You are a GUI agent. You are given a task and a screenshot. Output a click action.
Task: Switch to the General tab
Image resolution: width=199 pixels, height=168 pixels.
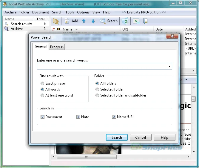pyautogui.click(x=41, y=46)
